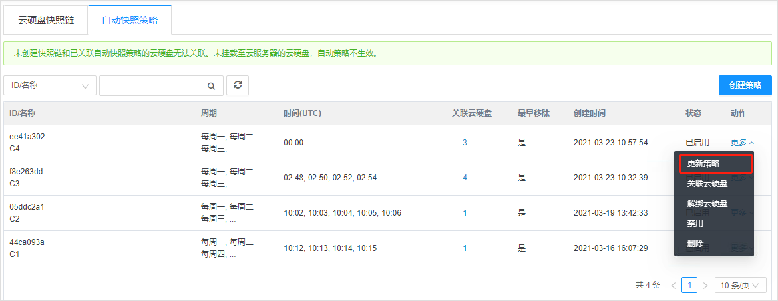Screen dimensions: 778x301
Task: Click the period cell 每周四 in C1 row
Action: [218, 255]
